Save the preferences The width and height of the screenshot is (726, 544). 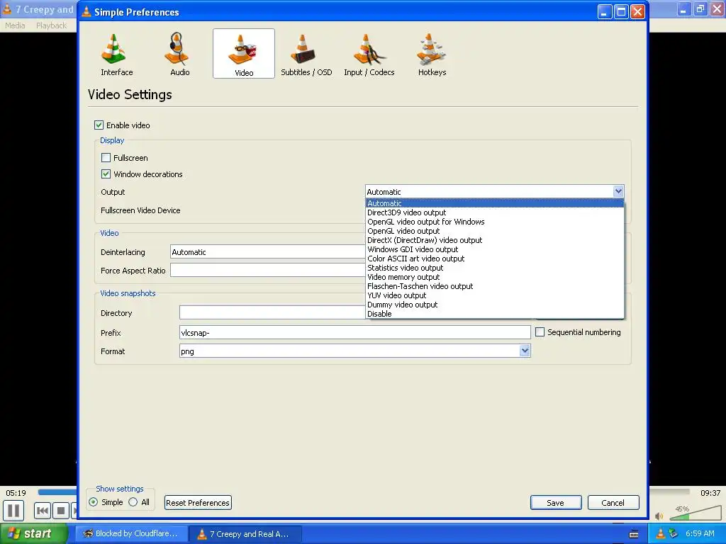click(556, 503)
